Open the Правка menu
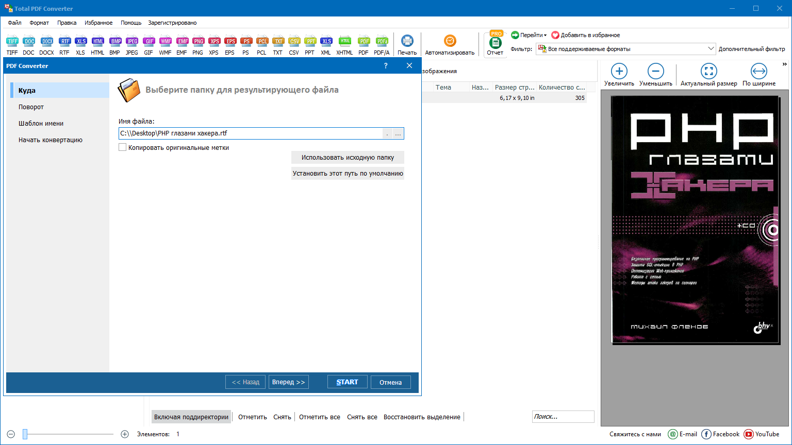 point(67,23)
